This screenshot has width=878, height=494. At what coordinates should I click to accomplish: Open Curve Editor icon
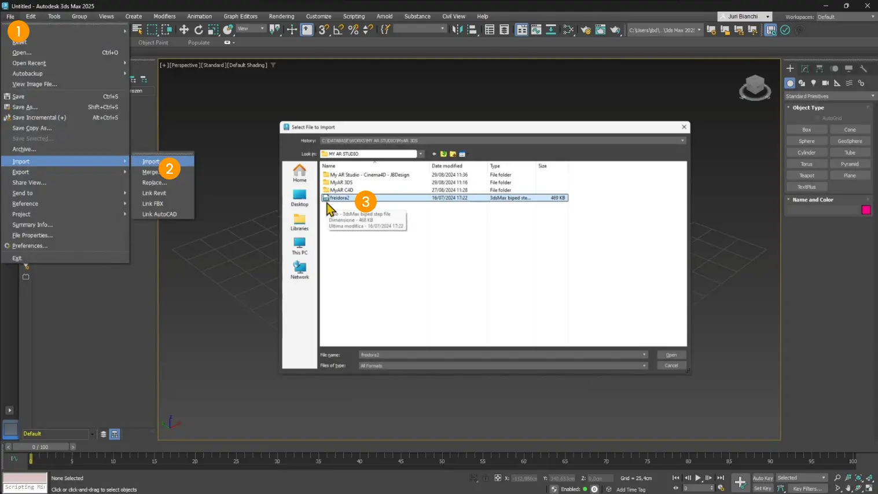537,30
